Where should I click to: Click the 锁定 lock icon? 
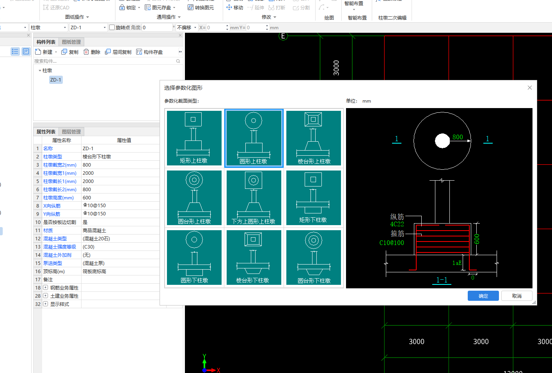(122, 7)
